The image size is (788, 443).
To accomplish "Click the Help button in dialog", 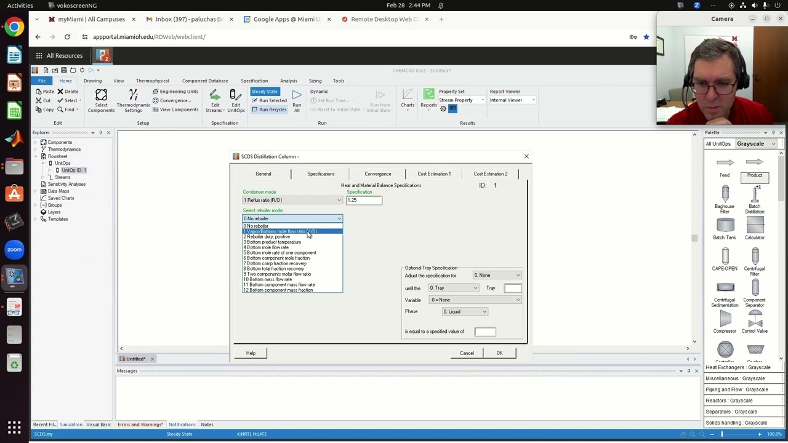I will click(x=251, y=353).
